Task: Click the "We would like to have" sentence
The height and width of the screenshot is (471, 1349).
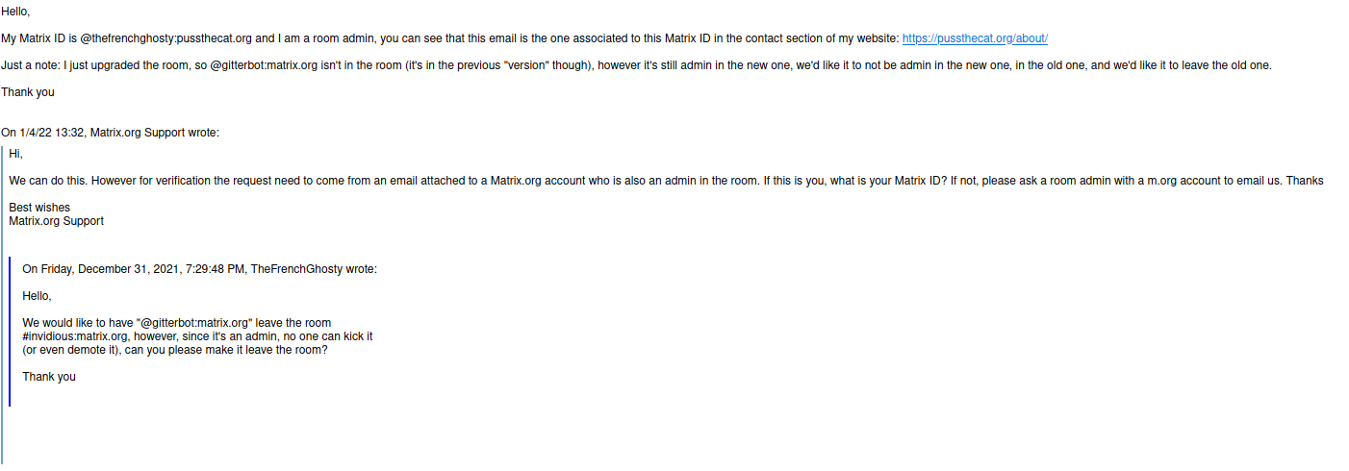Action: [x=177, y=323]
